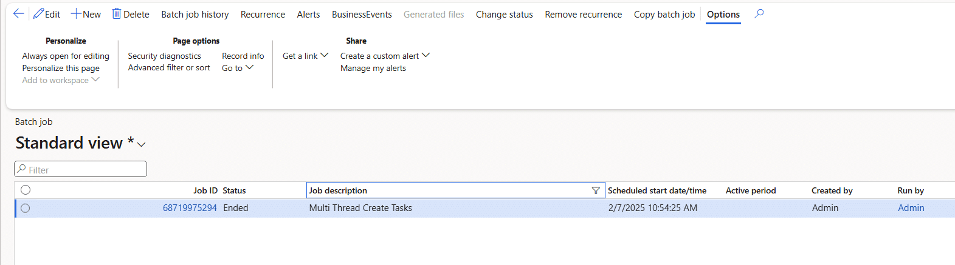This screenshot has height=265, width=955.
Task: Select the Multi Thread Create Tasks row radio
Action: (26, 208)
